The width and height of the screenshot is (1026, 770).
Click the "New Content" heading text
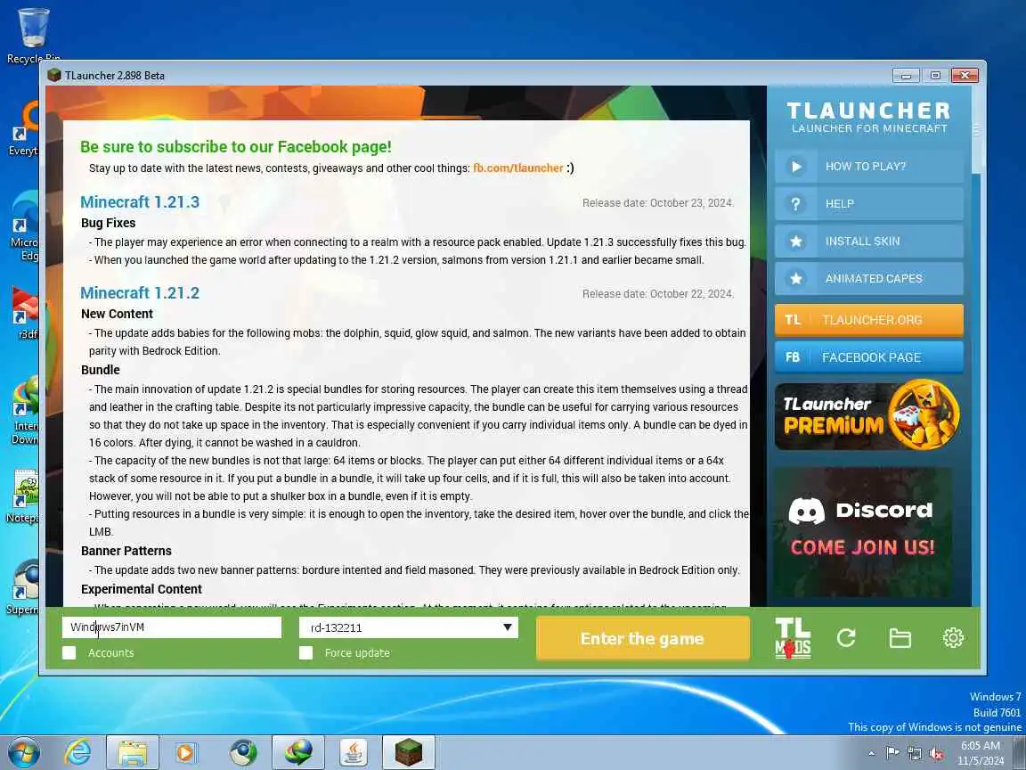[118, 314]
